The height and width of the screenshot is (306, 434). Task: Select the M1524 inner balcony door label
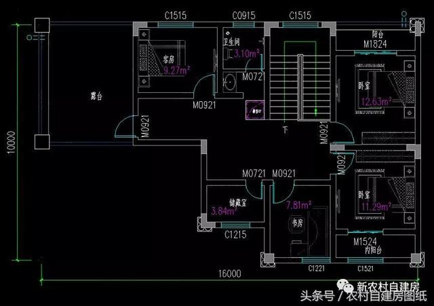[365, 241]
